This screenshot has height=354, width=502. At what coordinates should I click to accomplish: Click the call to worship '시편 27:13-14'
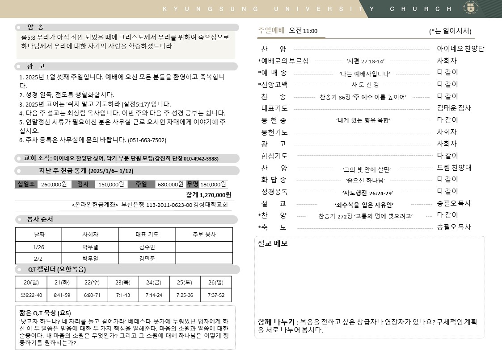point(365,61)
